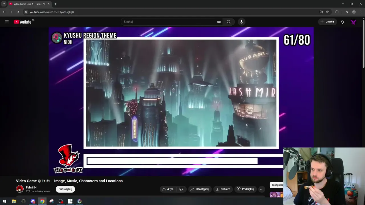Click the video title text
The height and width of the screenshot is (205, 365).
[x=69, y=181]
